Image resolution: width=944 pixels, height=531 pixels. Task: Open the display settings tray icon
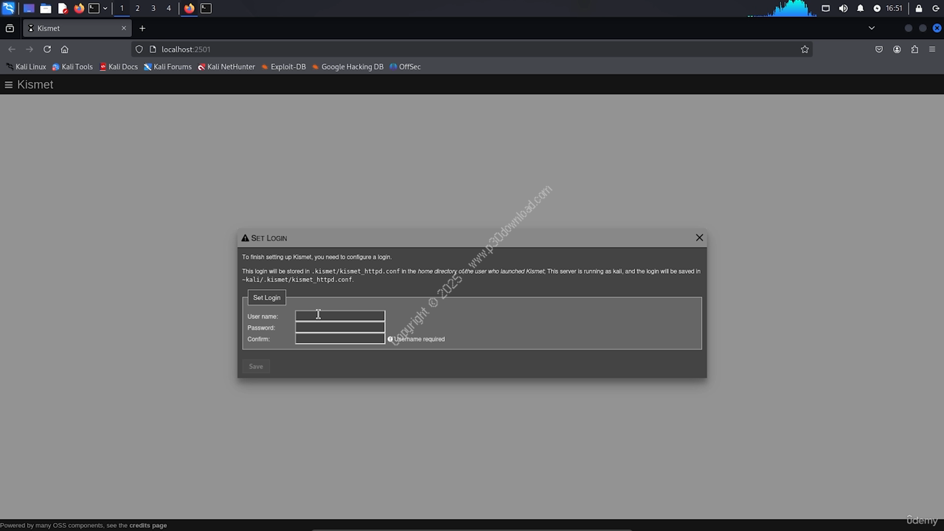point(826,8)
